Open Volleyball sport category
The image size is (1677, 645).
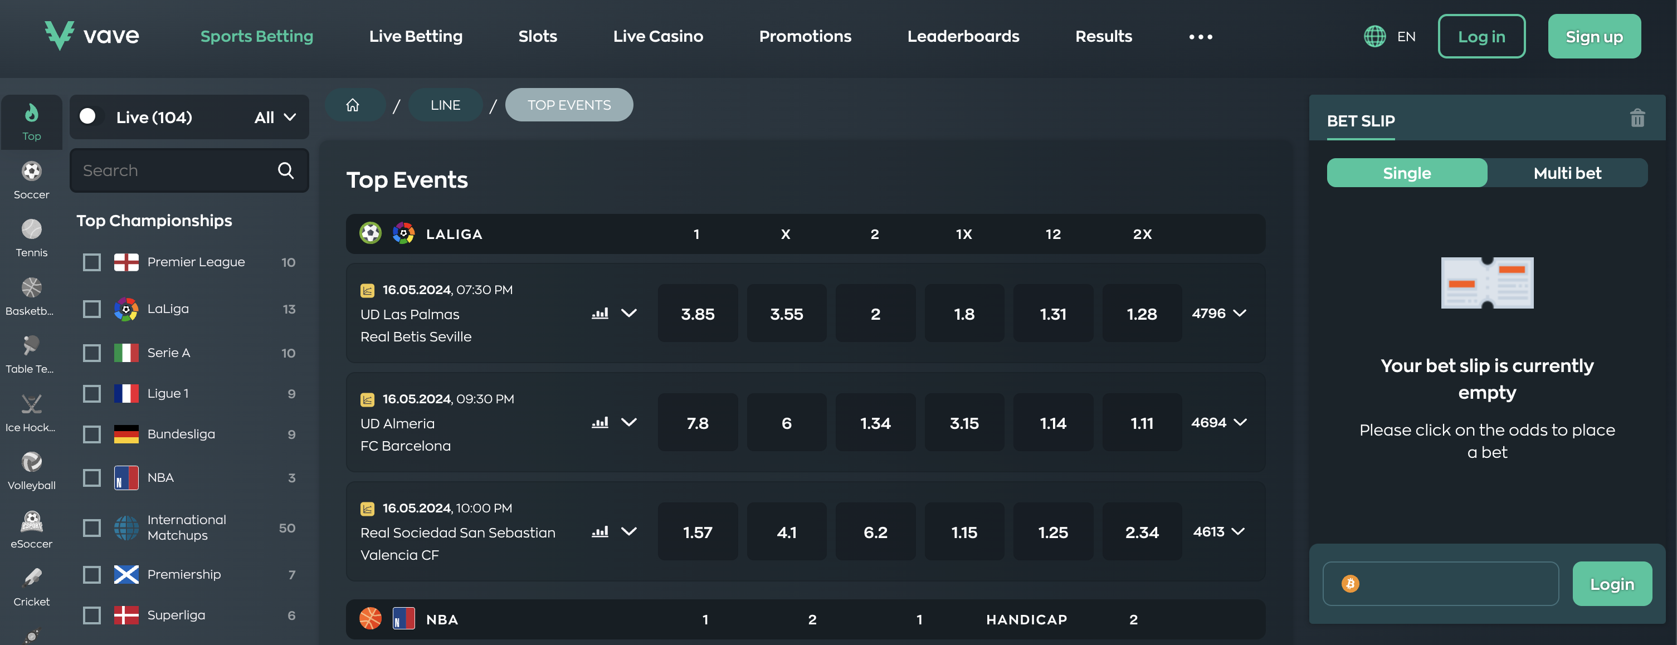[31, 471]
